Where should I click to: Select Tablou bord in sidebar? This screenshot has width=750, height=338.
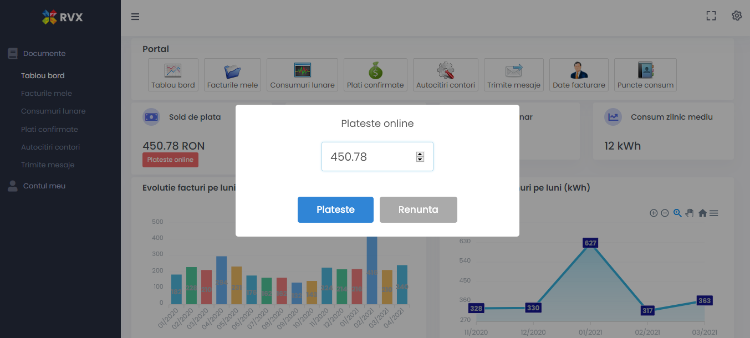click(43, 76)
